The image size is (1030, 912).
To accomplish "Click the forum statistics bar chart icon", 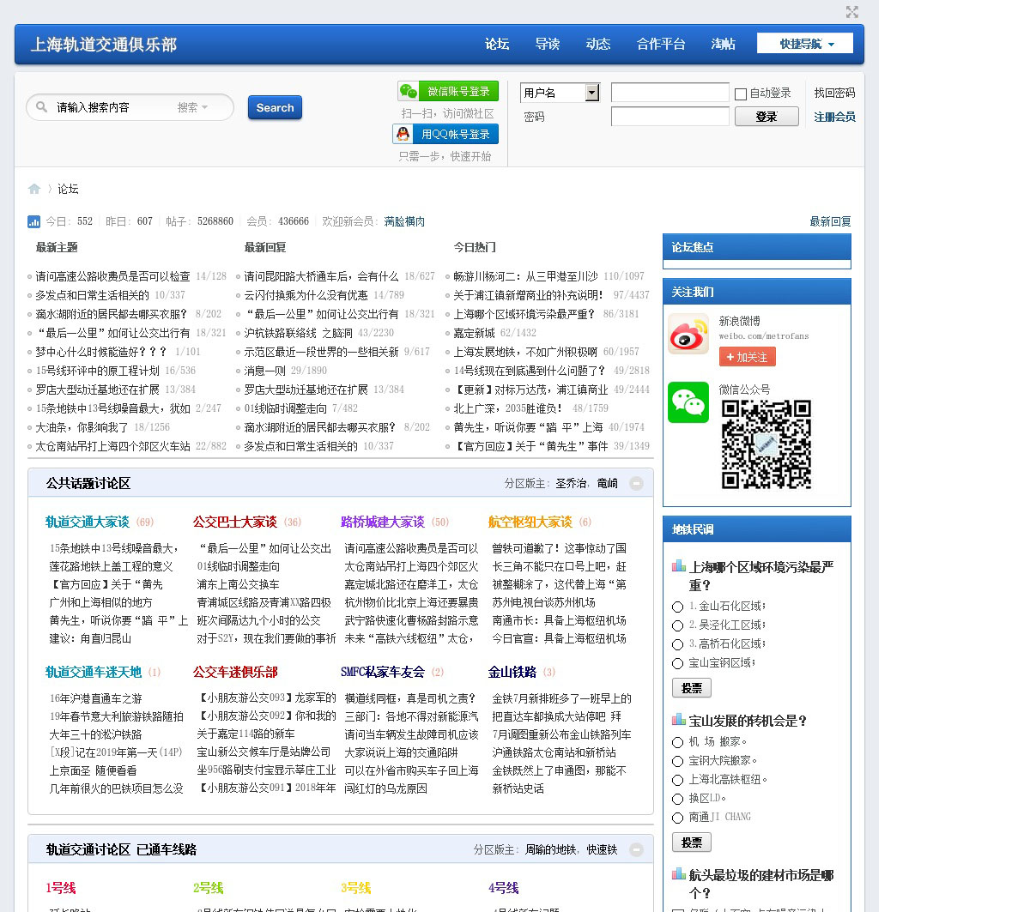I will tap(34, 221).
